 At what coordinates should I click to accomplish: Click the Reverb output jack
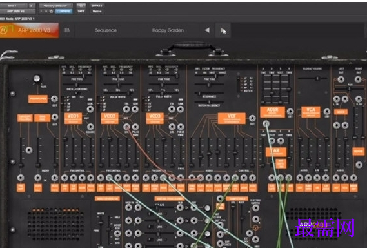click(x=359, y=165)
